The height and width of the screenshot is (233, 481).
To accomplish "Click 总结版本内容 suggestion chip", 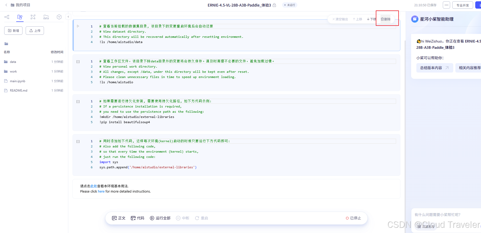I will [435, 68].
